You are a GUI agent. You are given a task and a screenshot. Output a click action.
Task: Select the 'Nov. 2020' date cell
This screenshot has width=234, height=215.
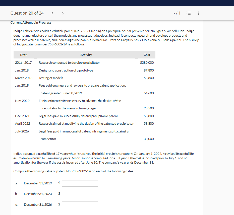point(22,101)
